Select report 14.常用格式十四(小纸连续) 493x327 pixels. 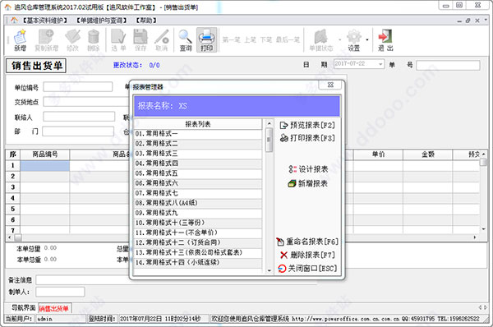(198, 263)
